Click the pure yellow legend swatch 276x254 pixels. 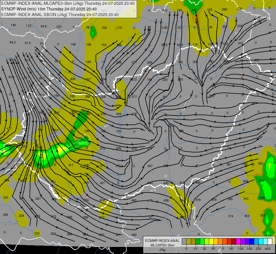(x=211, y=241)
